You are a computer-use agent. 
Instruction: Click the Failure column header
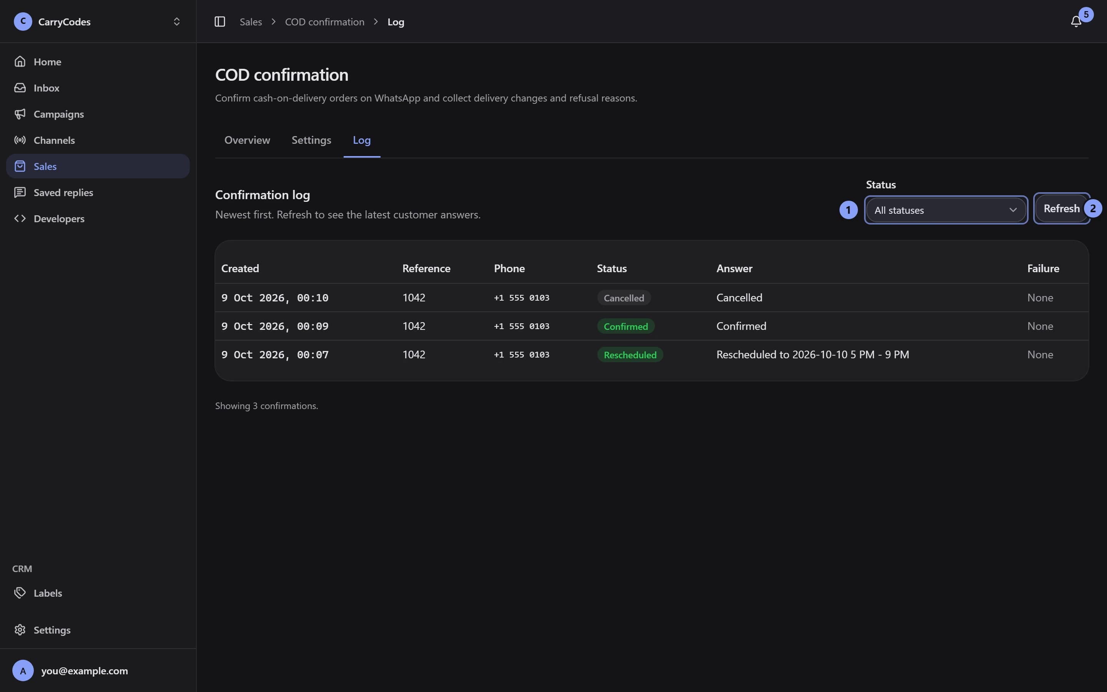click(1043, 268)
